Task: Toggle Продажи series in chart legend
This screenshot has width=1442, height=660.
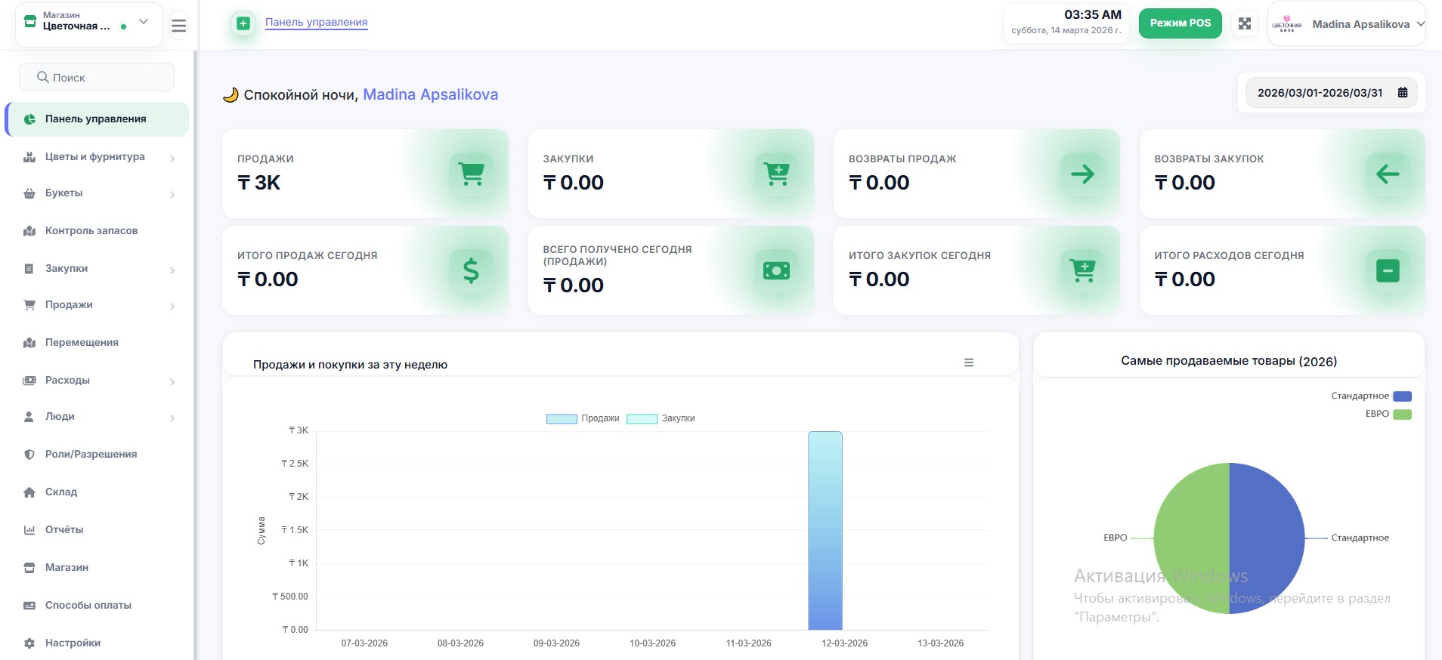Action: tap(583, 418)
